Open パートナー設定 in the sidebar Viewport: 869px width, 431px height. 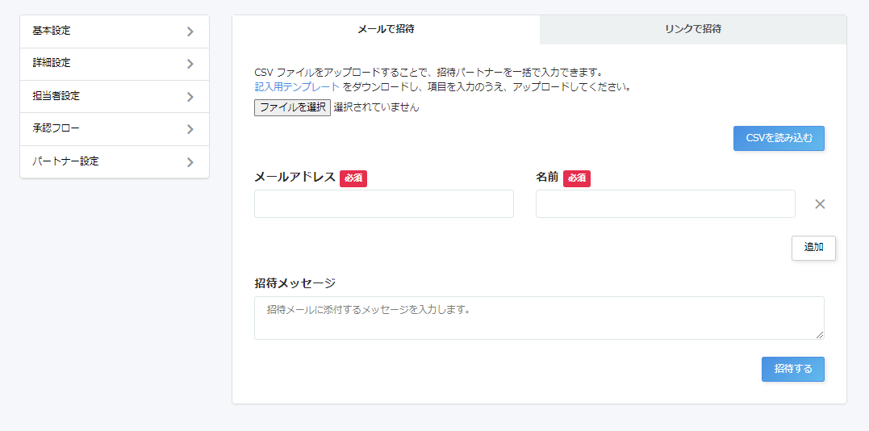click(x=114, y=162)
